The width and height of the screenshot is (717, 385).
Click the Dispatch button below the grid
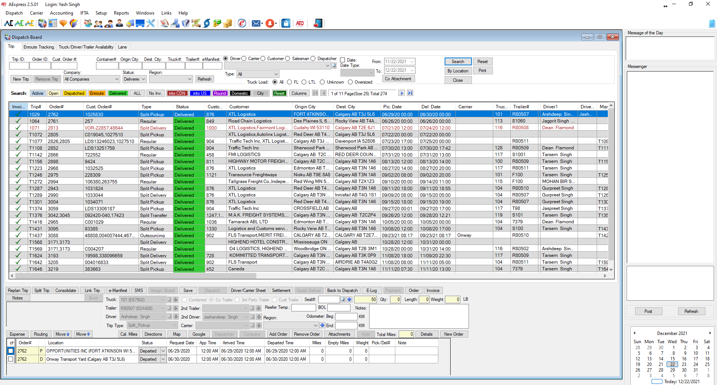coord(212,290)
